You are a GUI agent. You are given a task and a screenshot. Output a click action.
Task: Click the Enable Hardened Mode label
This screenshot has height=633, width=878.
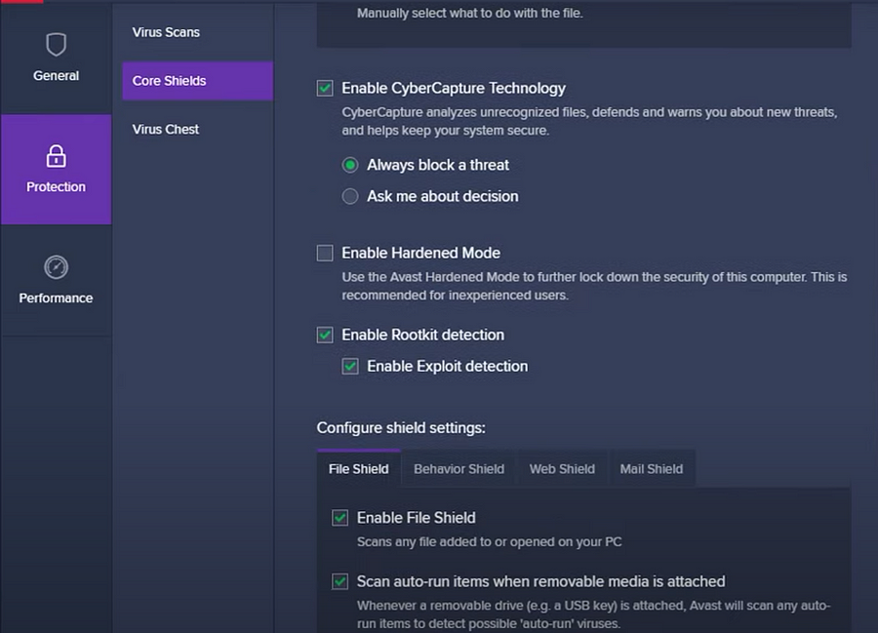[421, 253]
